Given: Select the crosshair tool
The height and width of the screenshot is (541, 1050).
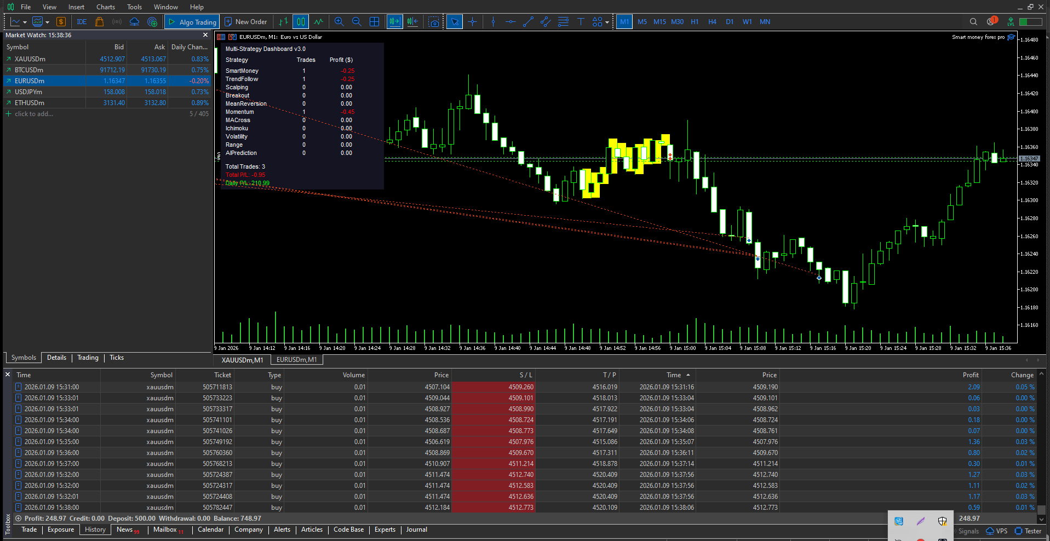Looking at the screenshot, I should (472, 22).
